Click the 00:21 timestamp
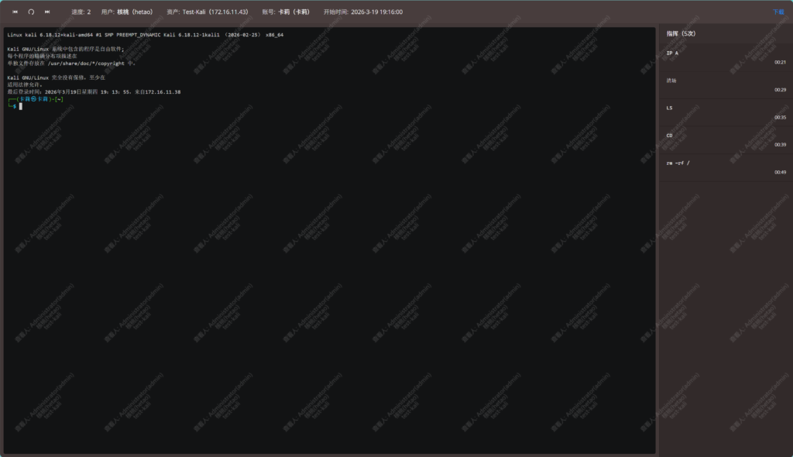Image resolution: width=793 pixels, height=457 pixels. (x=780, y=63)
